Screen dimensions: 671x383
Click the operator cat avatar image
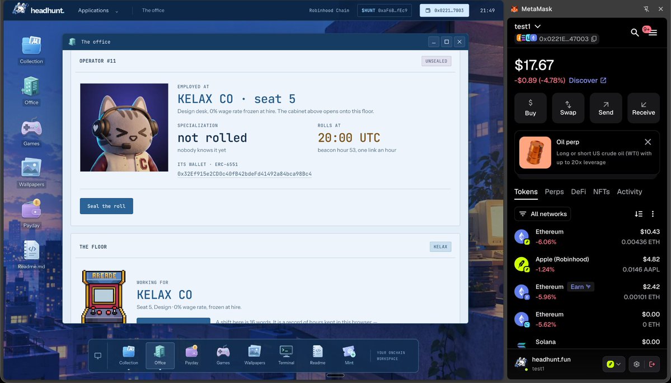tap(124, 128)
